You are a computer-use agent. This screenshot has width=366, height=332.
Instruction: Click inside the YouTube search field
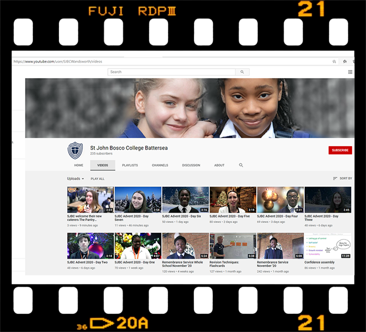pos(172,72)
